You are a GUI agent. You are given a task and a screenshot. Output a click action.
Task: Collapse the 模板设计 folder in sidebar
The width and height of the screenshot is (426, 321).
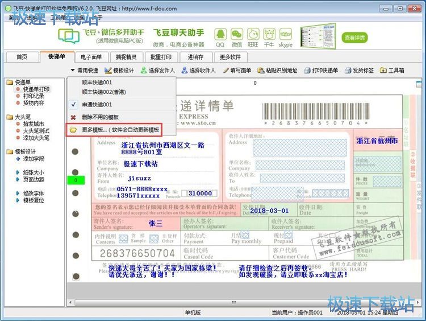point(10,151)
